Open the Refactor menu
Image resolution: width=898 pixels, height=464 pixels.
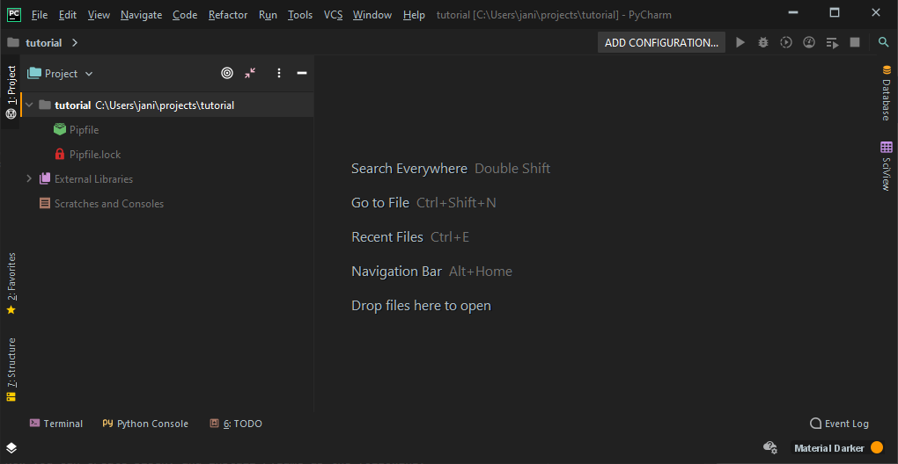point(228,15)
